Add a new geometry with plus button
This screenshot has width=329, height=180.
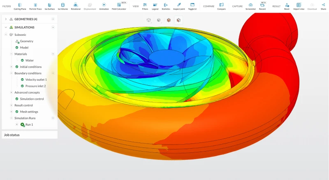coord(53,19)
